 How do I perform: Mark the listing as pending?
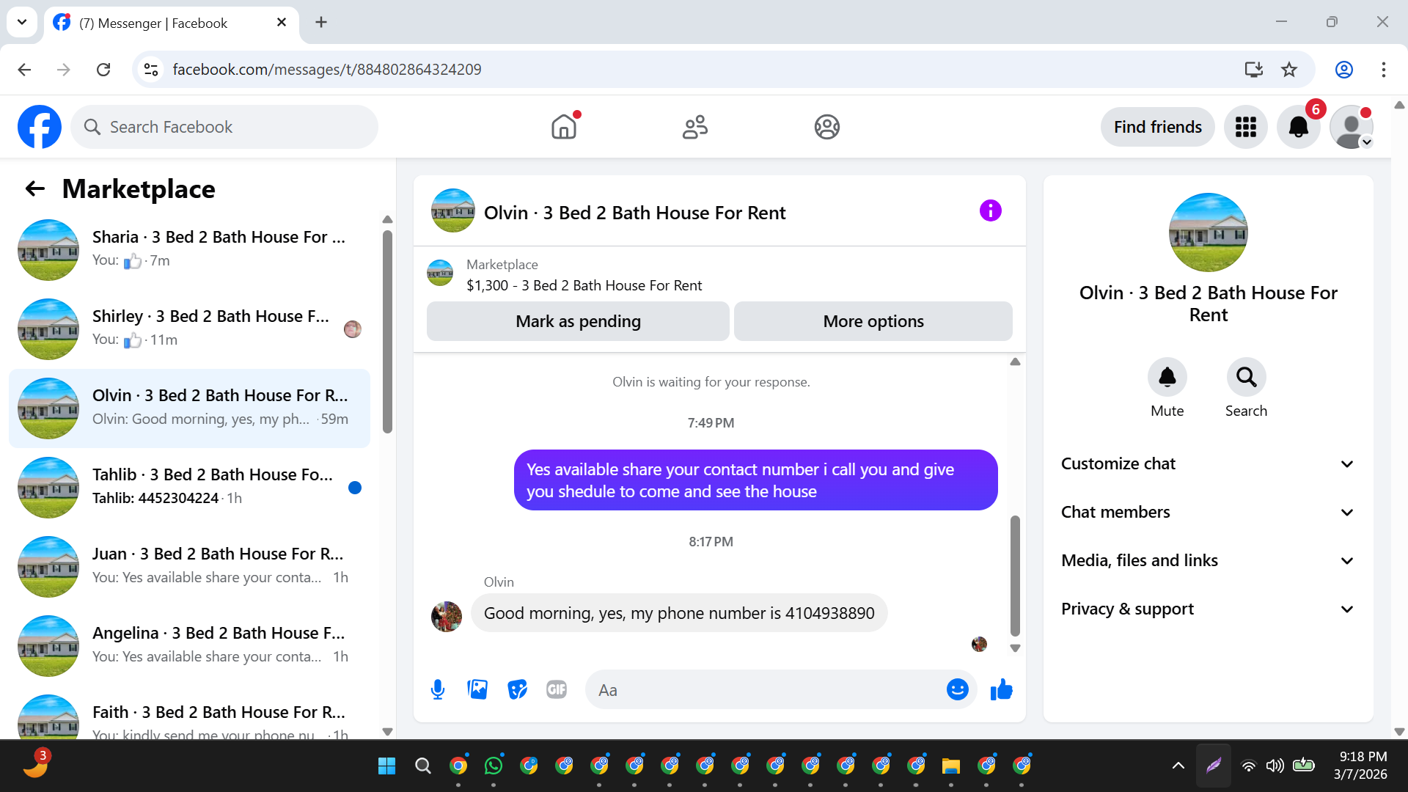tap(578, 321)
